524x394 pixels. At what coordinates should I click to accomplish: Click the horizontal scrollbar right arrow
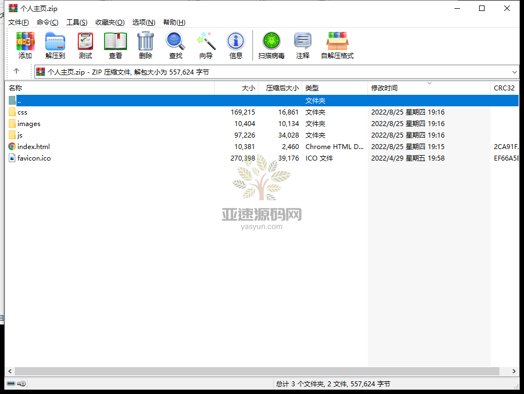[514, 371]
